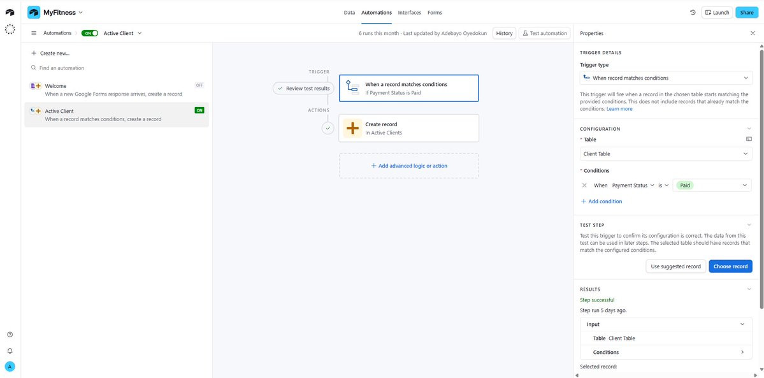Collapse the Input results group
The height and width of the screenshot is (378, 764).
tap(742, 324)
